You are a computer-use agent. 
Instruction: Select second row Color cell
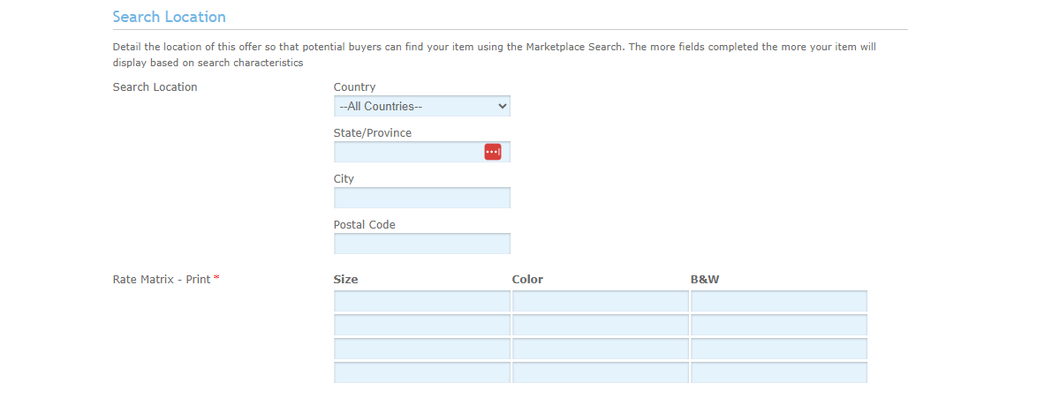pyautogui.click(x=600, y=326)
